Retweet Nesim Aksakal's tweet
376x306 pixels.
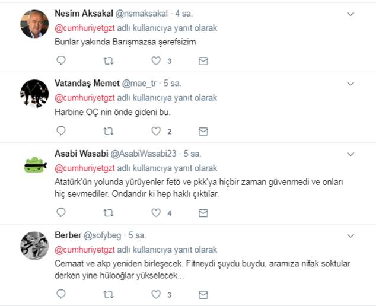(x=109, y=61)
